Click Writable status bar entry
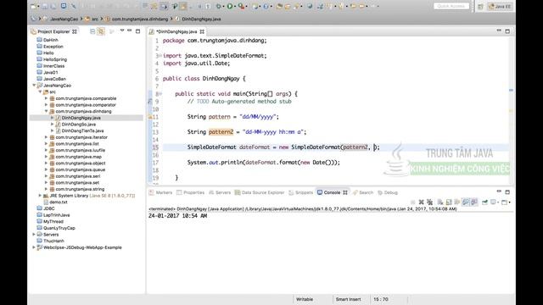543x305 pixels. pos(305,299)
